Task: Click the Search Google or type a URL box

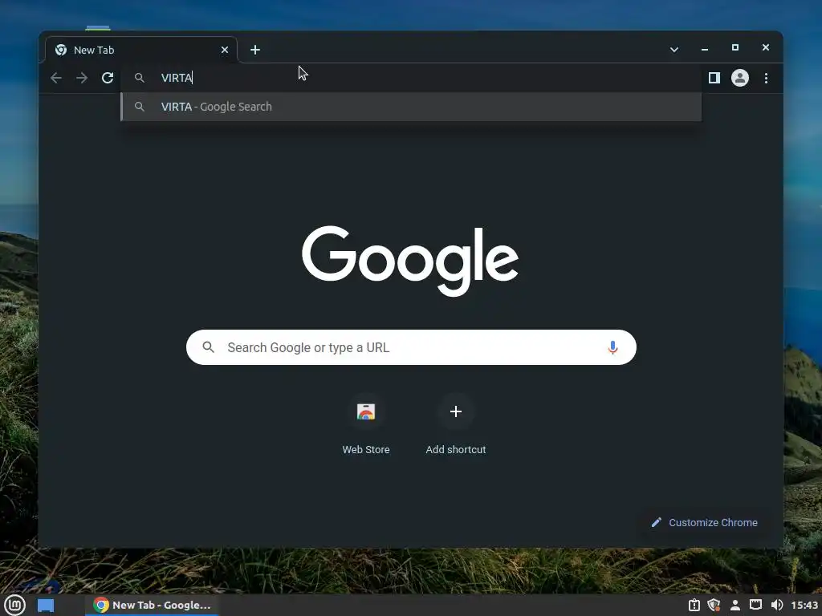Action: pyautogui.click(x=411, y=347)
